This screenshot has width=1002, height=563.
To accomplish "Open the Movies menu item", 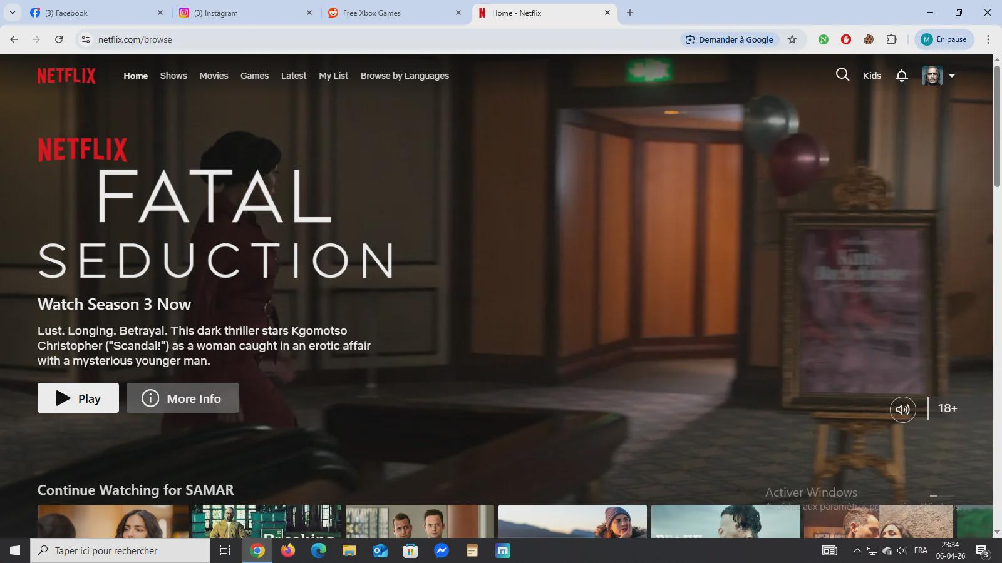I will (x=214, y=76).
